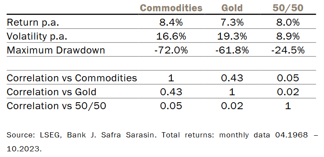Select the Gold column header

pos(232,8)
